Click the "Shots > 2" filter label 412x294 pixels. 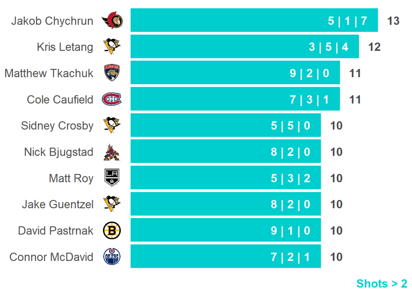point(381,284)
